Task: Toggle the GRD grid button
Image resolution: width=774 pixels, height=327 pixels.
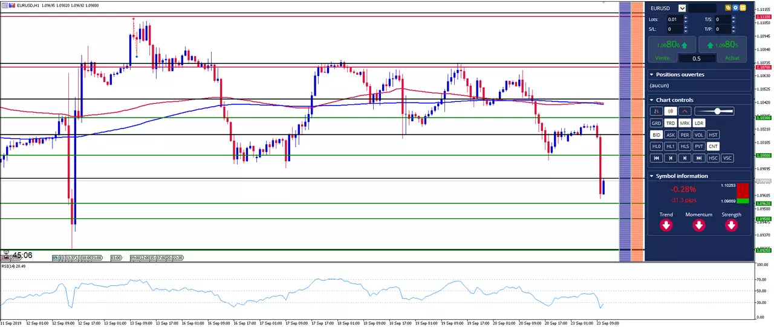Action: [x=656, y=123]
